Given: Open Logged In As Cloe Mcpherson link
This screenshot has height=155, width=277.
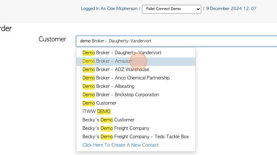Looking at the screenshot, I should pyautogui.click(x=109, y=8).
